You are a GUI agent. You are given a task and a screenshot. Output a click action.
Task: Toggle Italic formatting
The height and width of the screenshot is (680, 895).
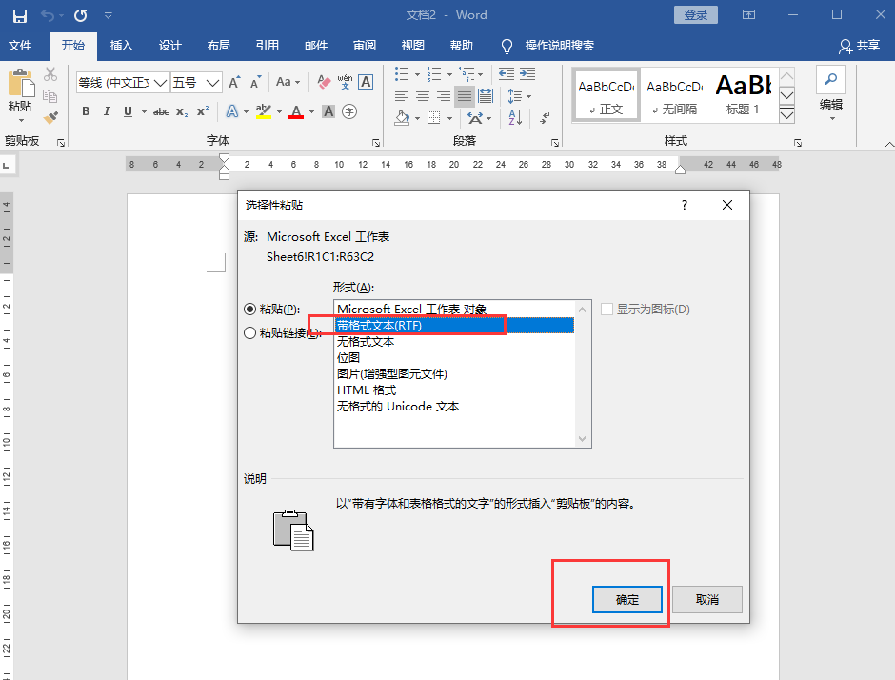(107, 111)
